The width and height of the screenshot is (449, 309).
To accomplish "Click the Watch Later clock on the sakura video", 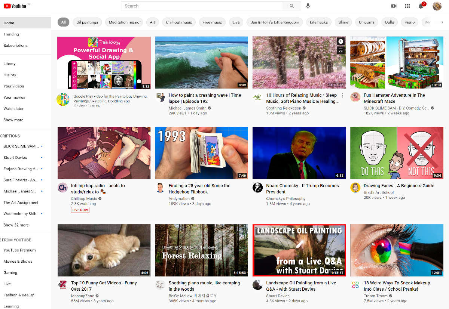I will tap(340, 41).
